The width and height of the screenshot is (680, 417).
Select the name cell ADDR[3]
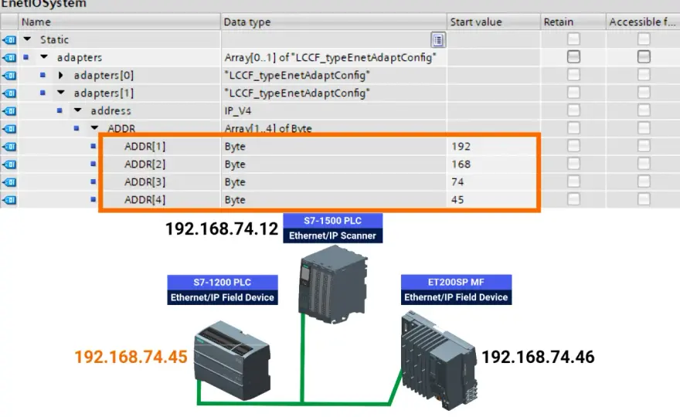click(x=144, y=182)
